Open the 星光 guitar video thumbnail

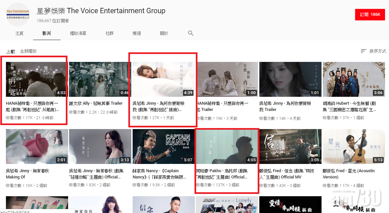click(353, 146)
